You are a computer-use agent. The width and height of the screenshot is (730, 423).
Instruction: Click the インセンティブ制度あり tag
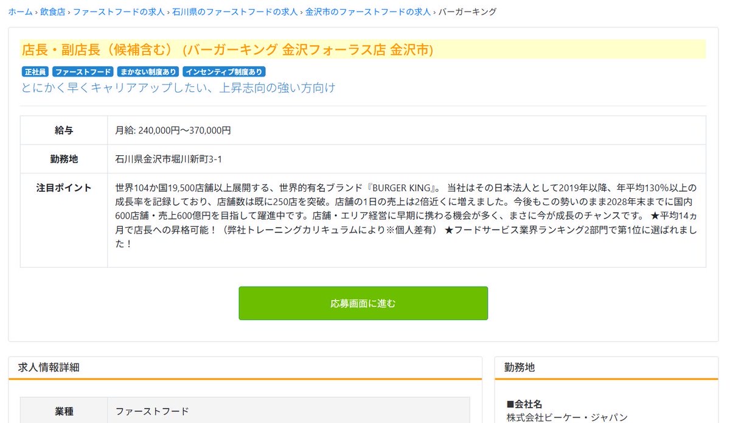click(x=224, y=72)
